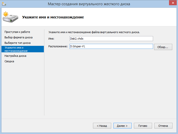Switch to 'Выберите тип диска' step
Screen dimensions: 178x134
pos(17,43)
